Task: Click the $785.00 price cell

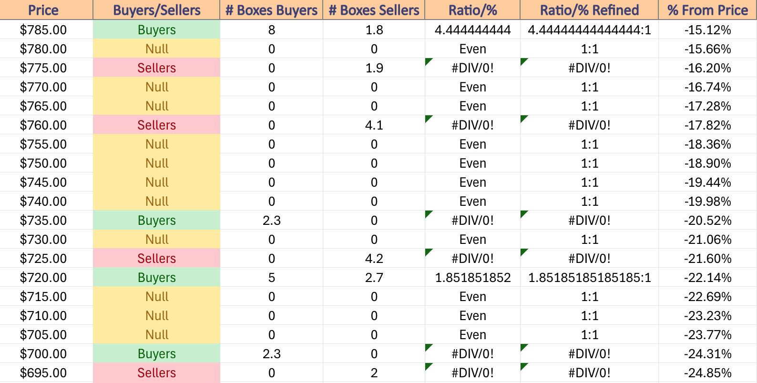Action: click(x=46, y=30)
